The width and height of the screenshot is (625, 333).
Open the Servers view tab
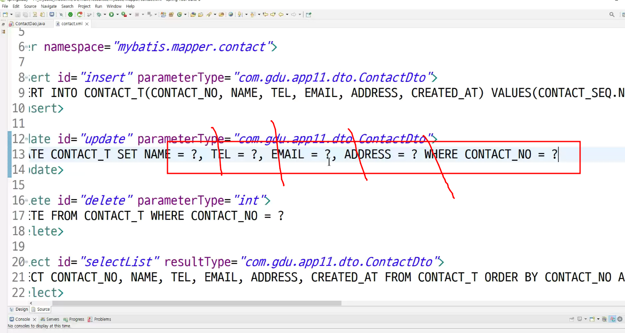pos(50,319)
